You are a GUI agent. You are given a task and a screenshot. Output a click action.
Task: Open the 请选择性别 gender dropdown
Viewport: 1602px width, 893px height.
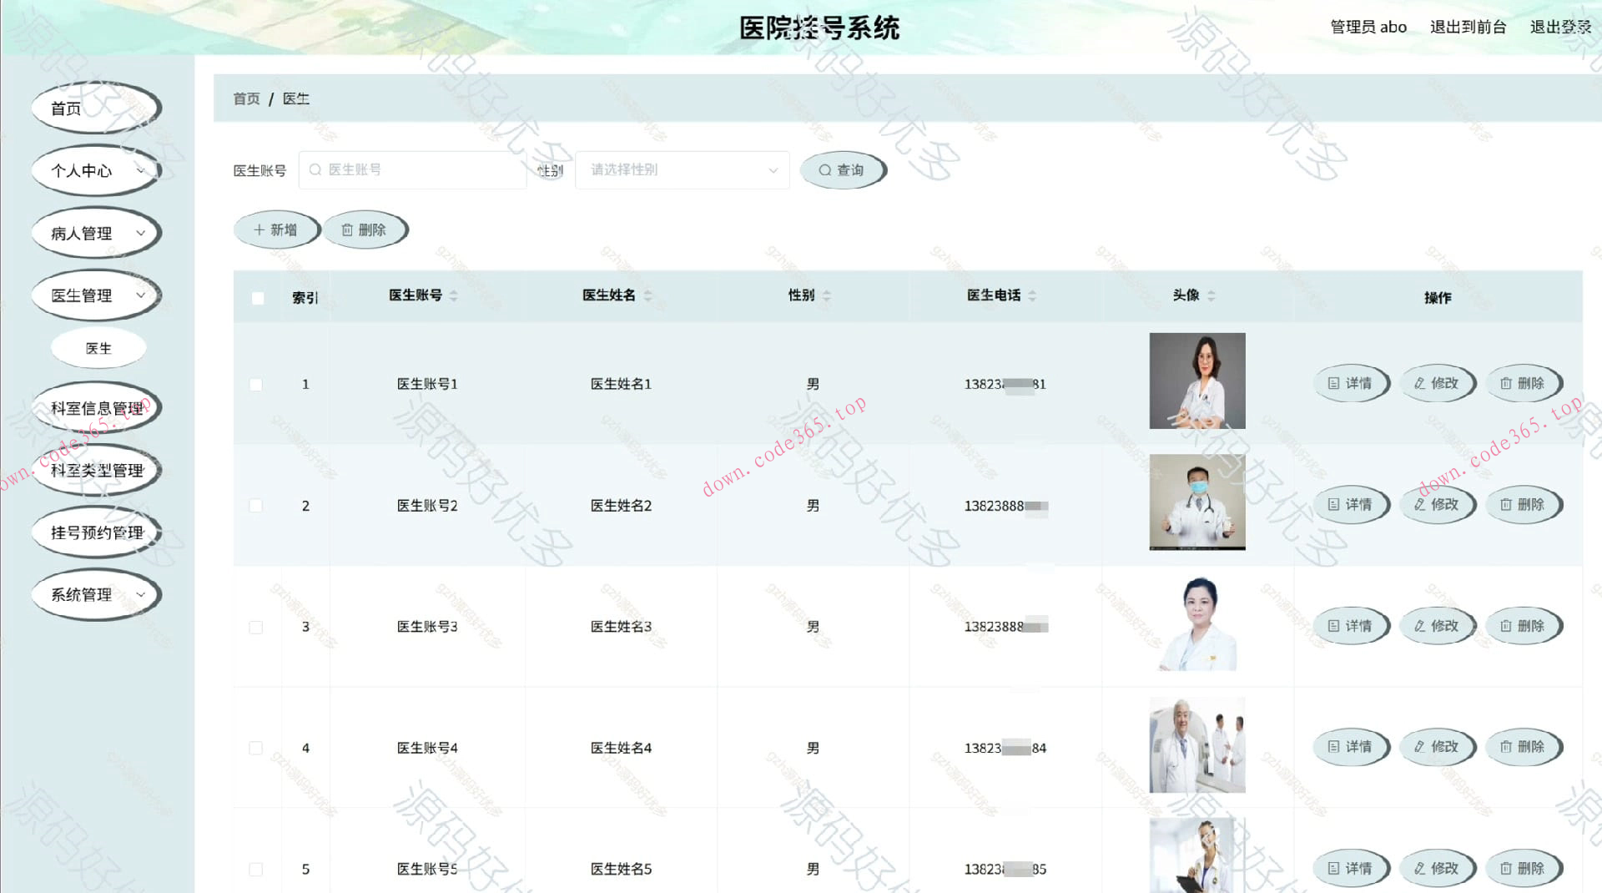click(681, 169)
